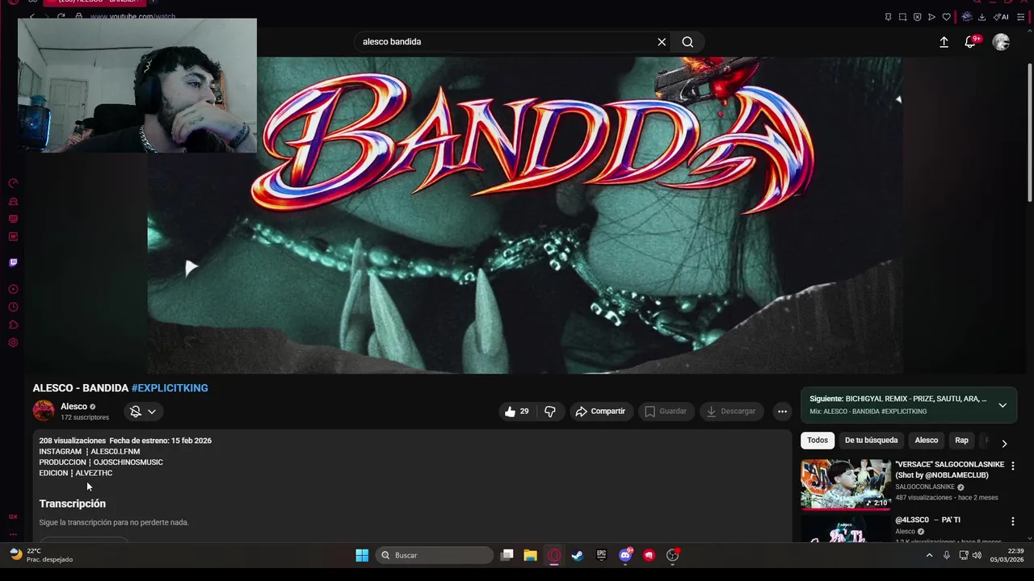Click the page vertical scrollbar
This screenshot has height=581, width=1034.
1029,133
